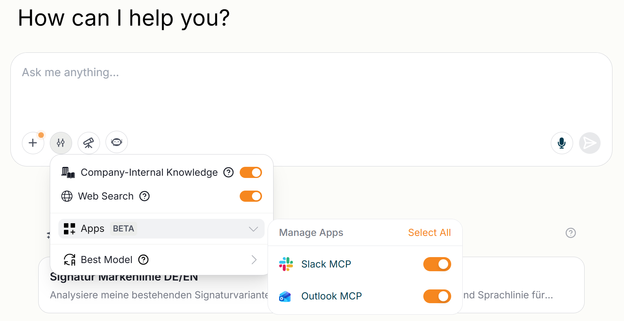Click the send message arrow button
This screenshot has width=624, height=321.
pyautogui.click(x=590, y=143)
